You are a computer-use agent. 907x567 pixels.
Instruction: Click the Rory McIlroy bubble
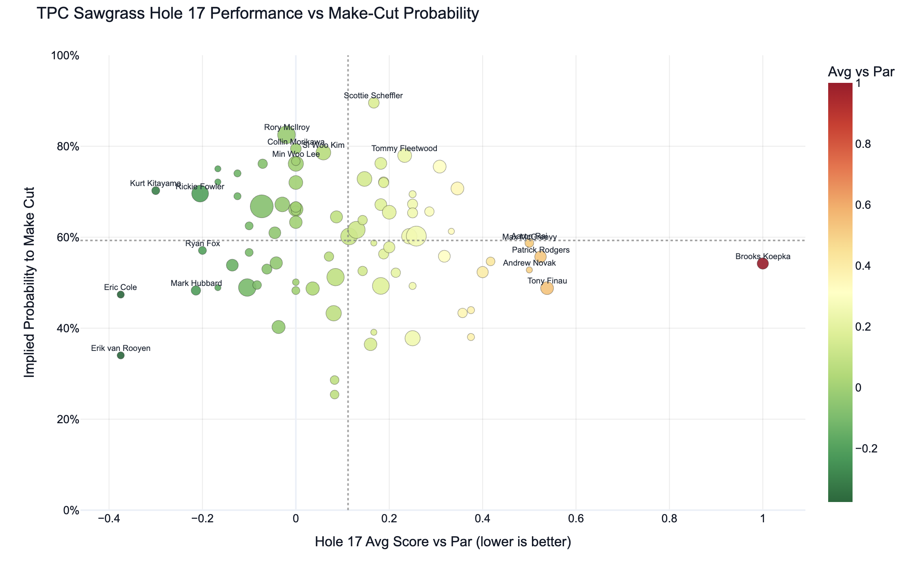[286, 135]
